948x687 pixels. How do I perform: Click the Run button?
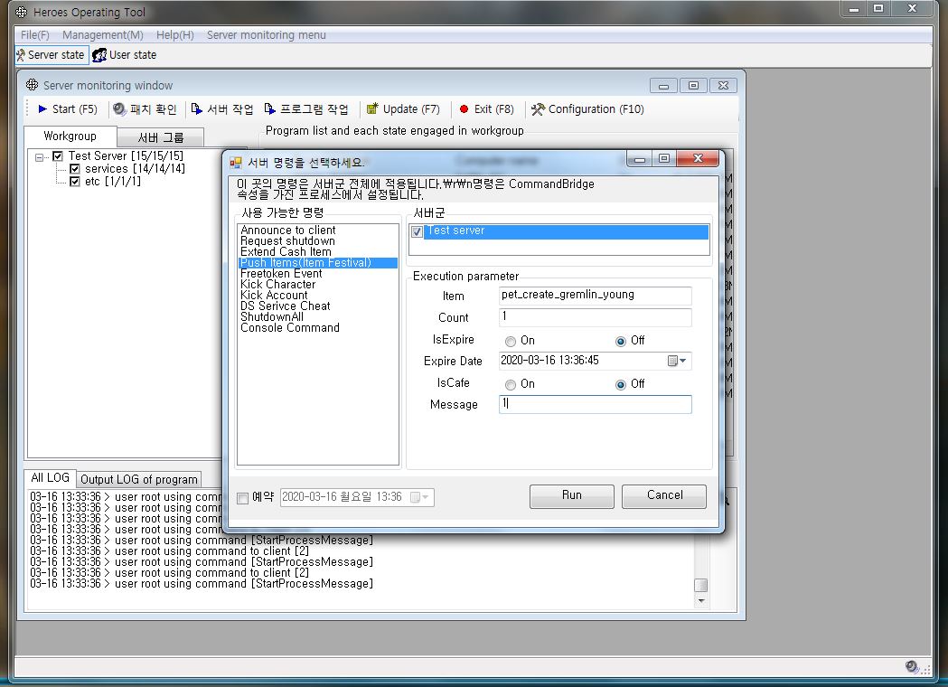572,496
